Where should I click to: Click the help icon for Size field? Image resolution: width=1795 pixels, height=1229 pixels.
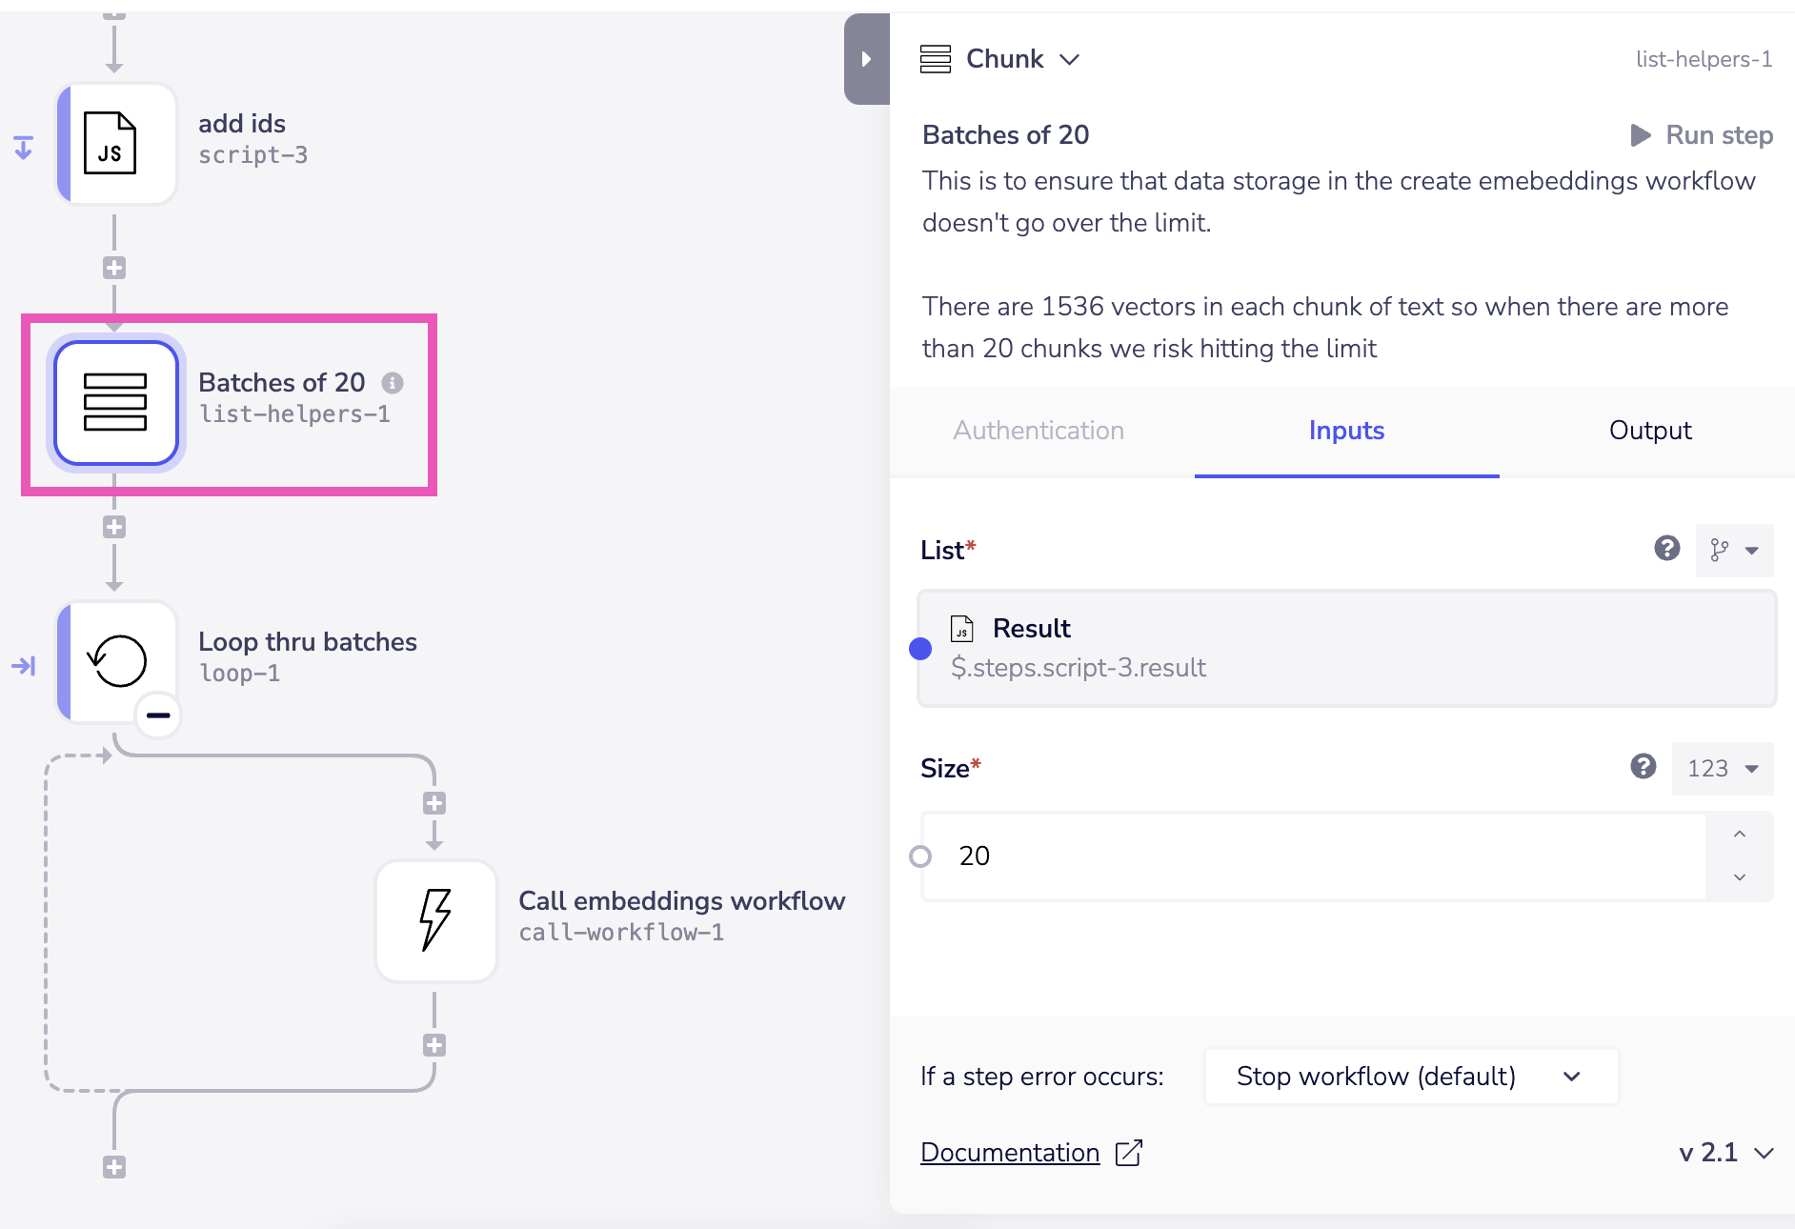(1643, 767)
